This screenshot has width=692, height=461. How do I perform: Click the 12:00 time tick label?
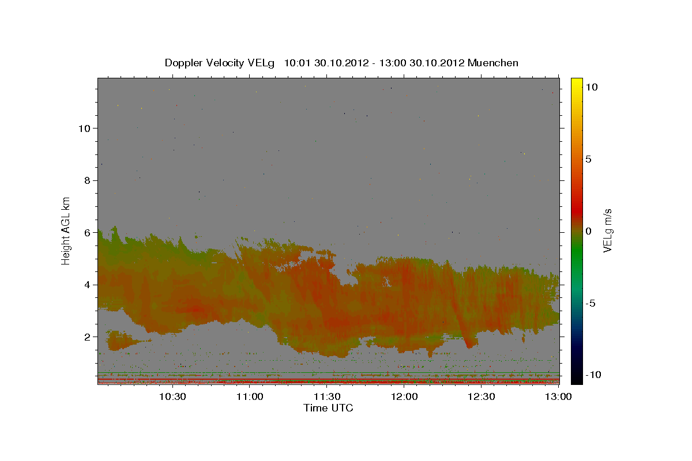(404, 396)
